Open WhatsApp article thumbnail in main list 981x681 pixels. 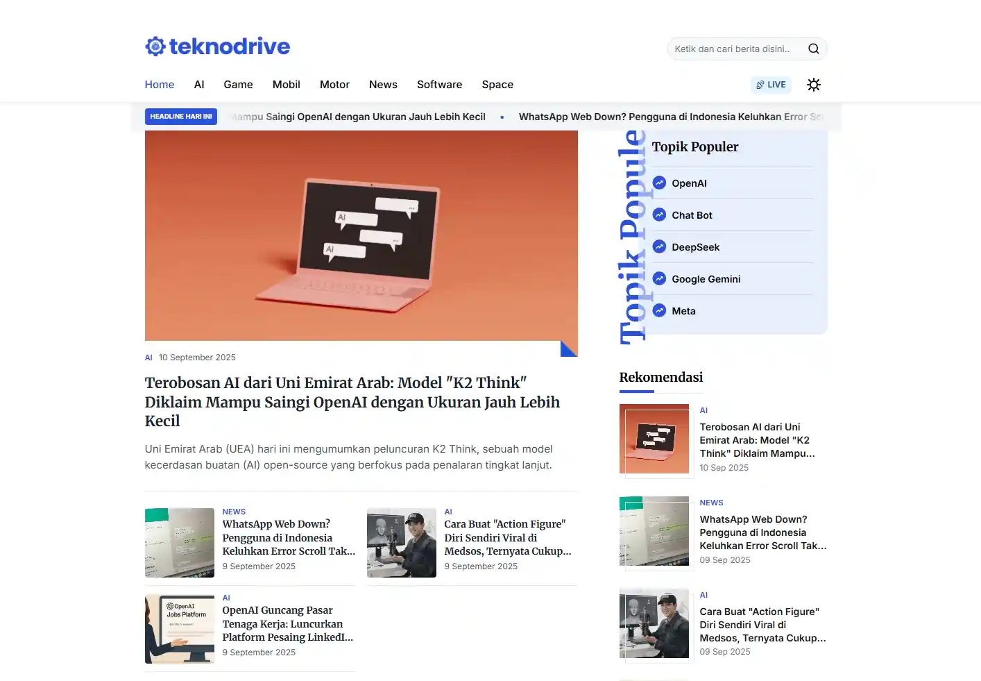(180, 543)
